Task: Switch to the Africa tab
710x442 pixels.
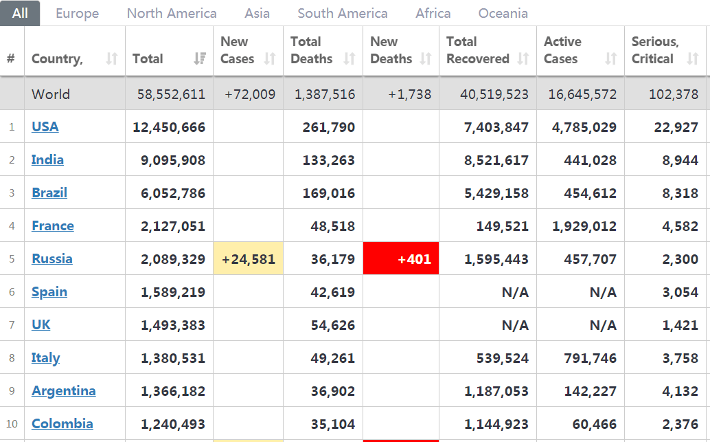Action: tap(433, 13)
